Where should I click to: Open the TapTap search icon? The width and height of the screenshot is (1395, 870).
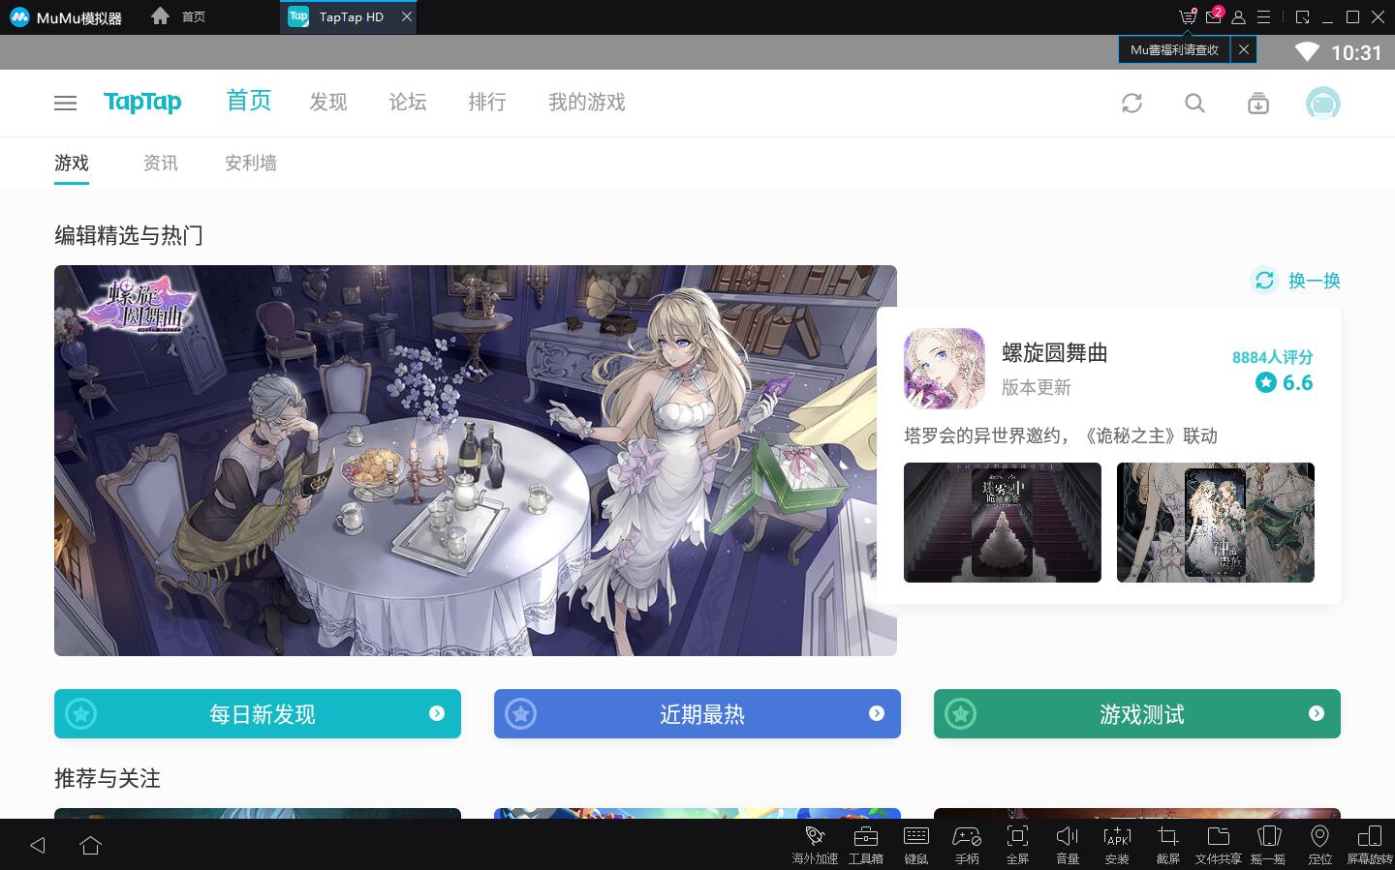[x=1194, y=103]
